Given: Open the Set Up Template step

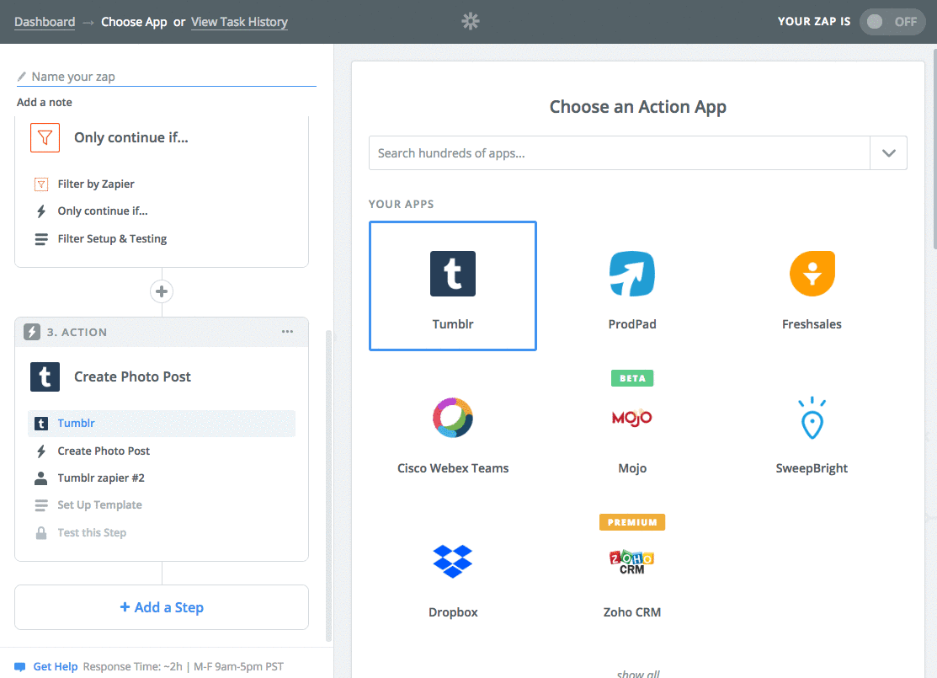Looking at the screenshot, I should coord(99,505).
